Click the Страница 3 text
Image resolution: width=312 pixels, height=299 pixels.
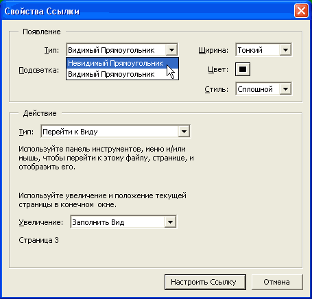click(38, 240)
